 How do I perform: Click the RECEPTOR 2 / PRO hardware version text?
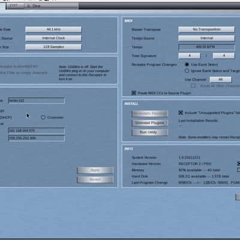[x=195, y=164]
